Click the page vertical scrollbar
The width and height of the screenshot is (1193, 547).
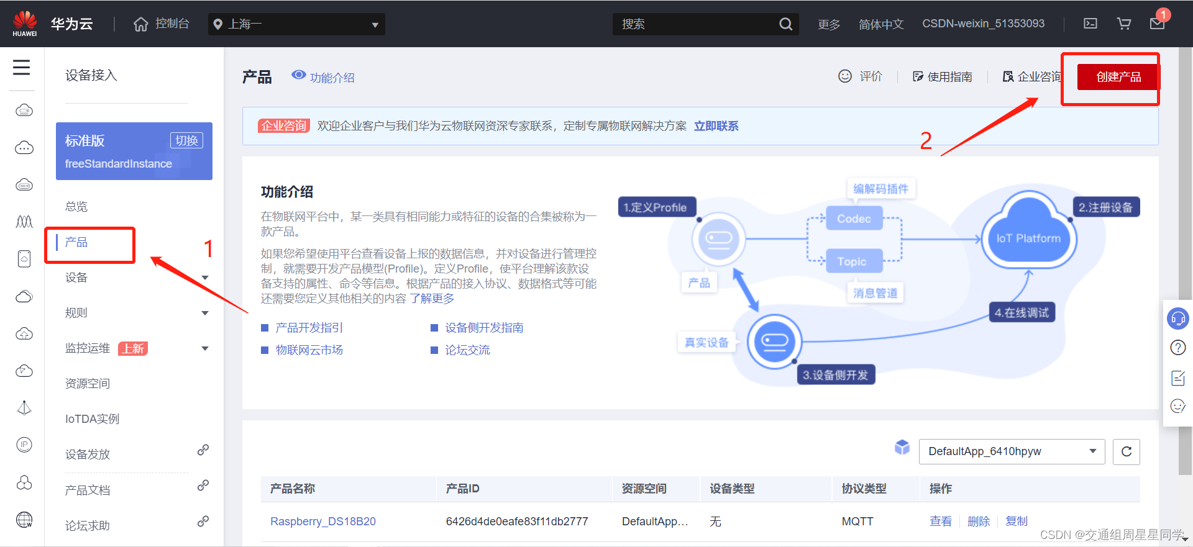1186,261
